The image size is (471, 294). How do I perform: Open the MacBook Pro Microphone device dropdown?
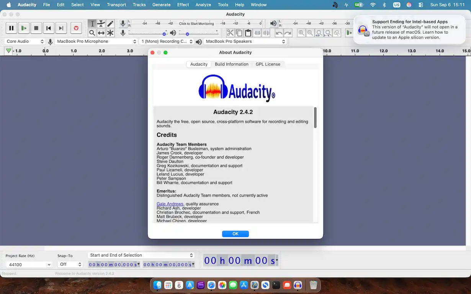(x=96, y=41)
